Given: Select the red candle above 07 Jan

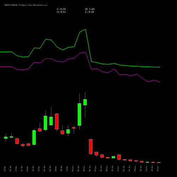Looking at the screenshot, I should (96, 154).
